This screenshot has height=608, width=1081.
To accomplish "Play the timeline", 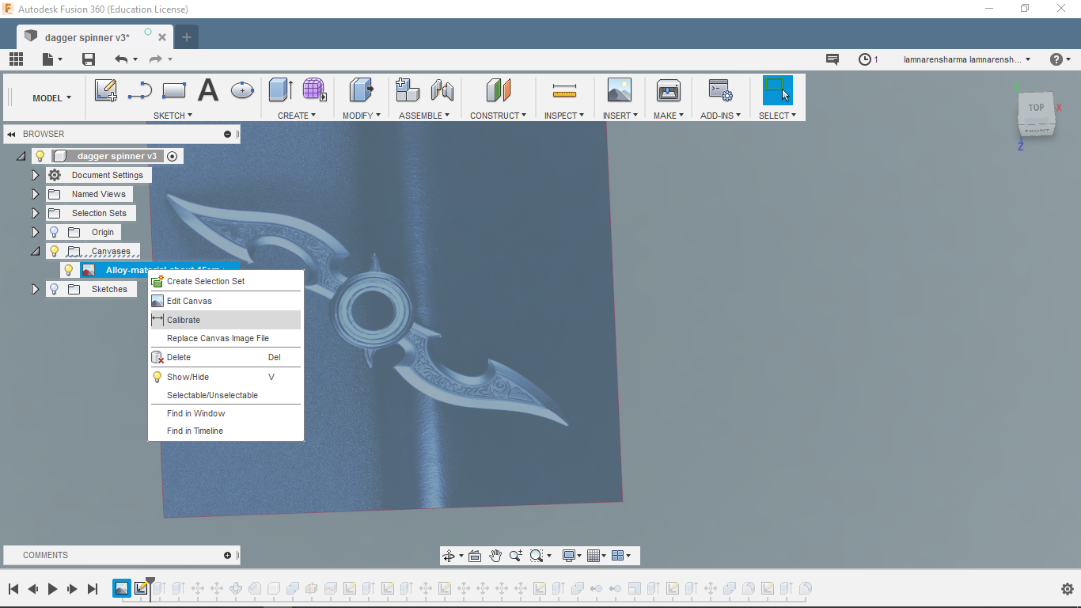I will point(53,589).
